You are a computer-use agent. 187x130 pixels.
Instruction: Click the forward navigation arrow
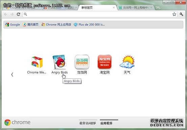click(12, 14)
